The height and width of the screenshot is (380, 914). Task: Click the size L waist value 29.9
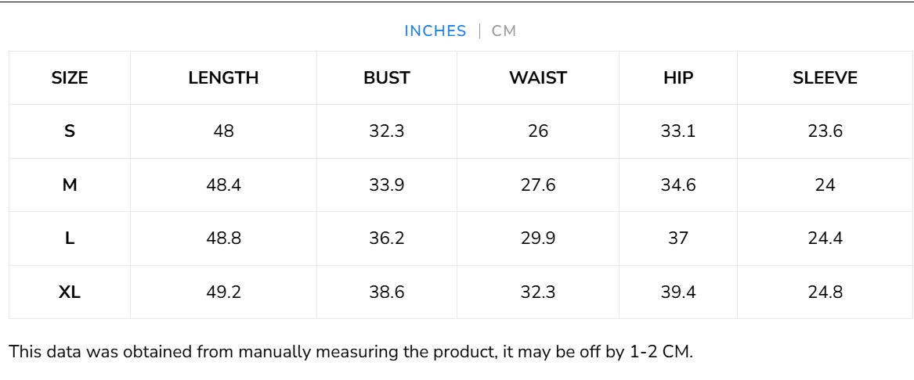[x=538, y=238]
